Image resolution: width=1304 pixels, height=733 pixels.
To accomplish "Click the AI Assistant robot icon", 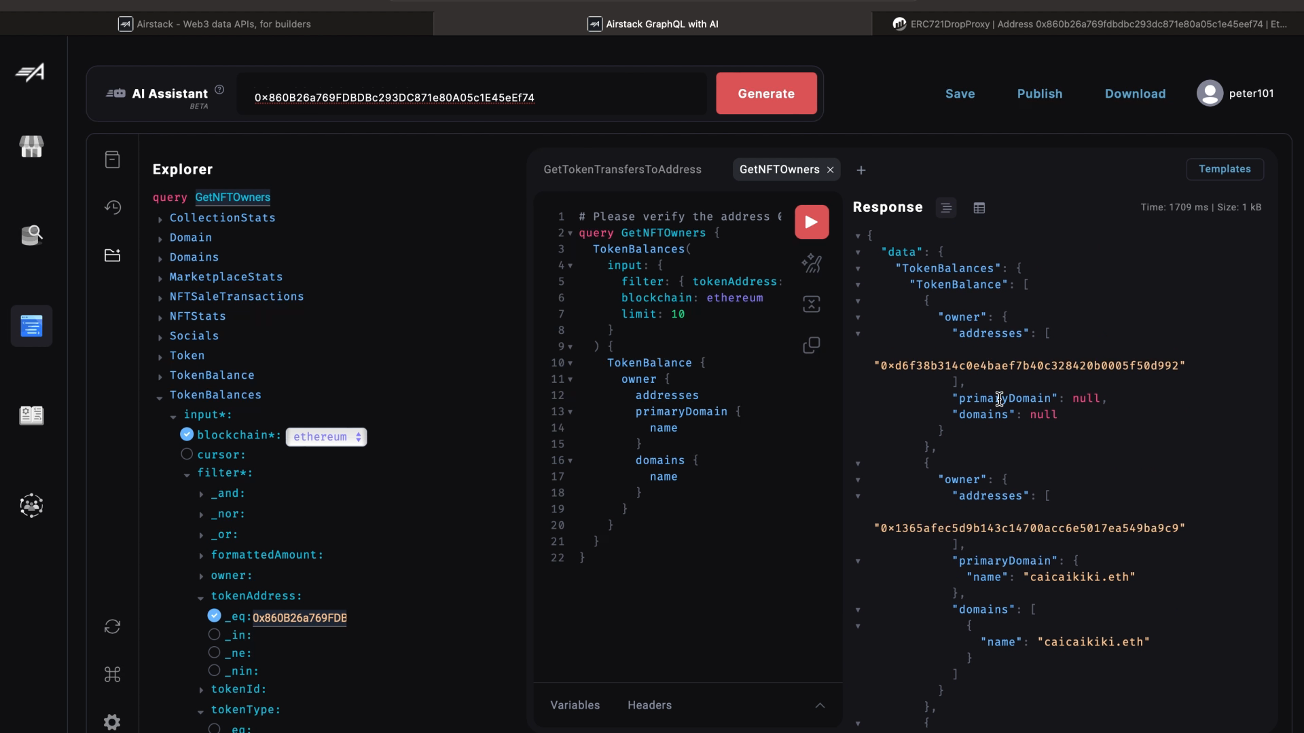I will 115,93.
